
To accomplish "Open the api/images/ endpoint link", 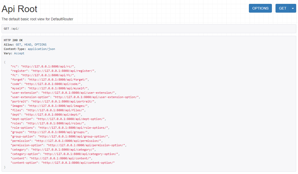I will (58, 106).
